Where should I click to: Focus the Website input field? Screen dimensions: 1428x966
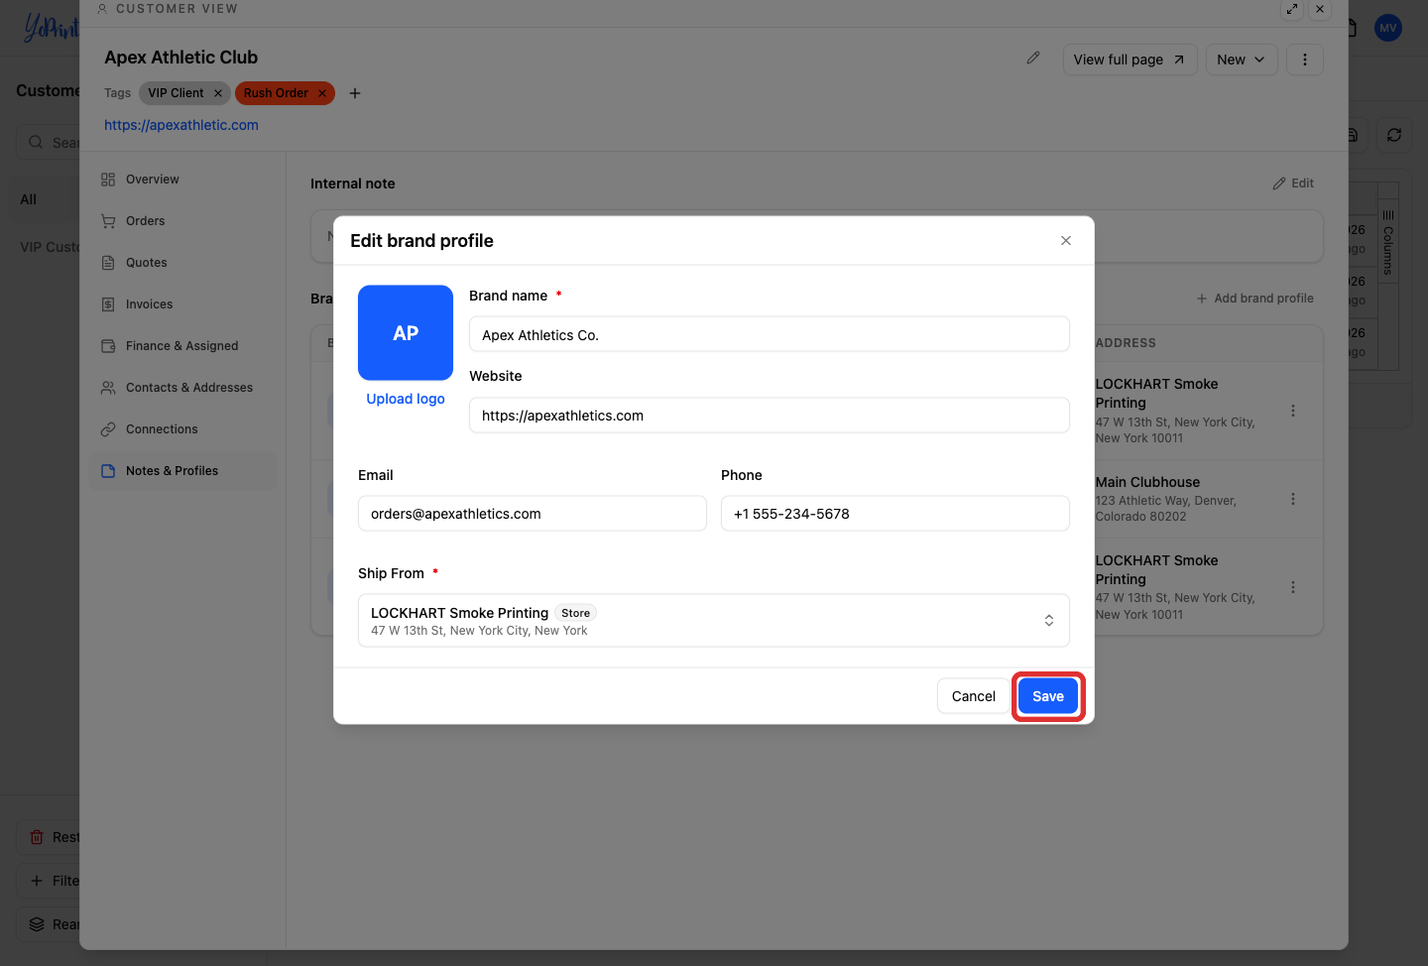point(770,416)
